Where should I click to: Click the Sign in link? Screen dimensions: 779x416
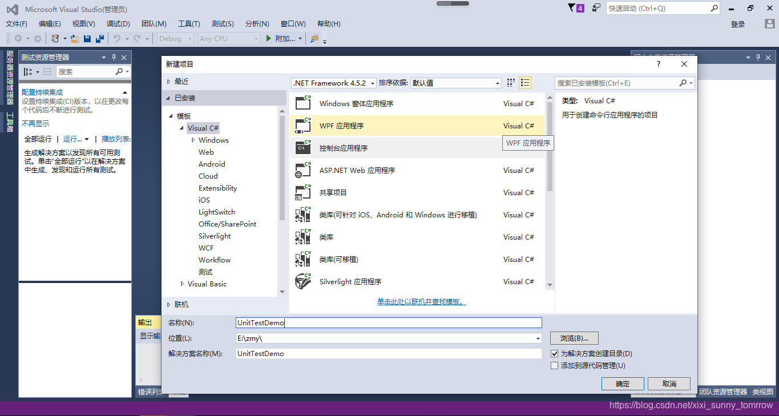[738, 24]
